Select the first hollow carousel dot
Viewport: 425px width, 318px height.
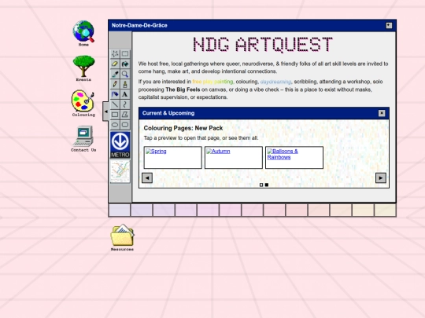pos(261,185)
